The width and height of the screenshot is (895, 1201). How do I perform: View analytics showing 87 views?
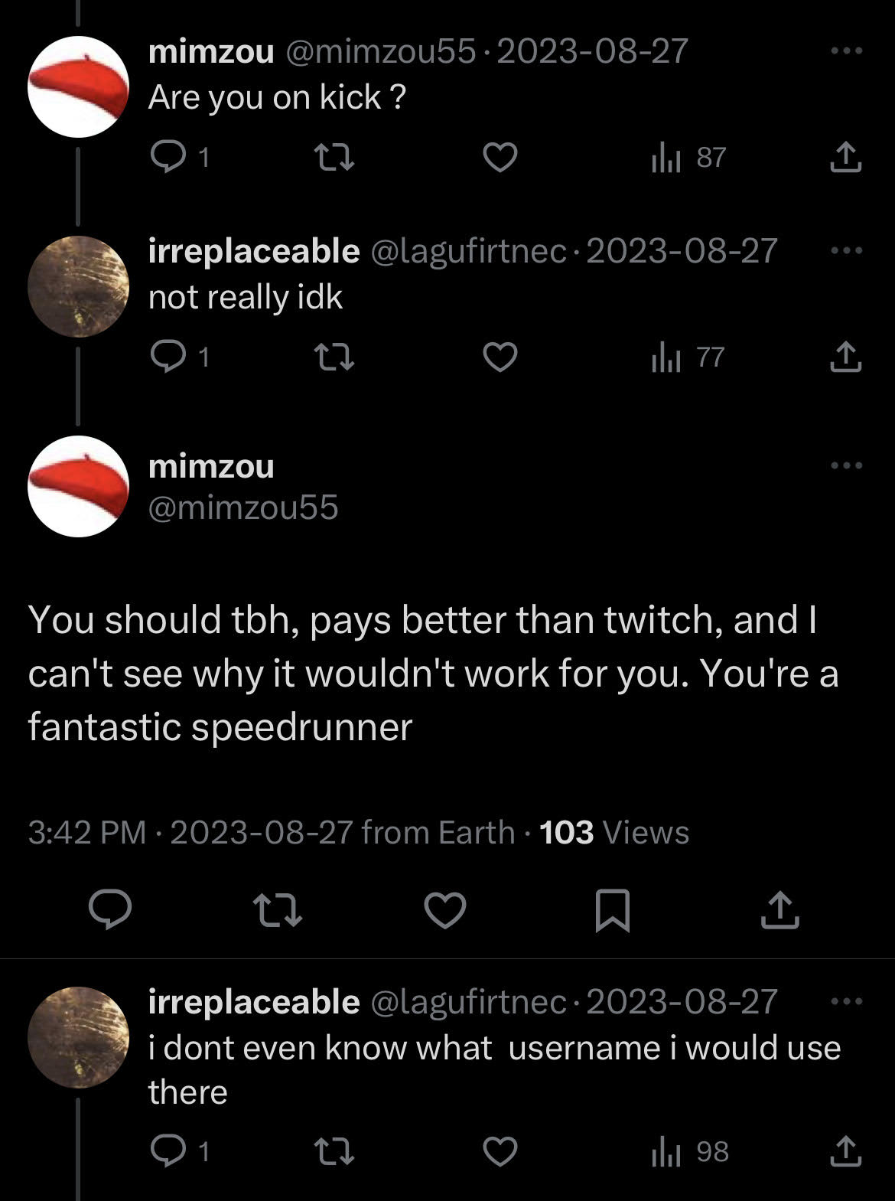click(688, 158)
